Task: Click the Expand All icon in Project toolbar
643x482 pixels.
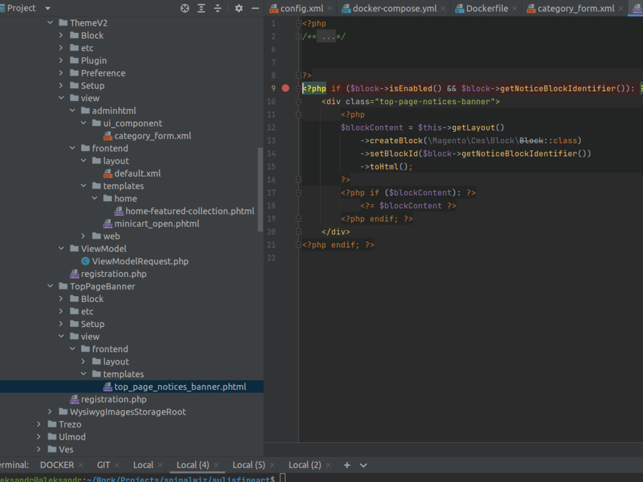Action: point(201,8)
